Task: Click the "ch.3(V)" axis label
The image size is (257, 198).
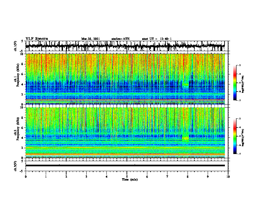Action: pyautogui.click(x=16, y=166)
